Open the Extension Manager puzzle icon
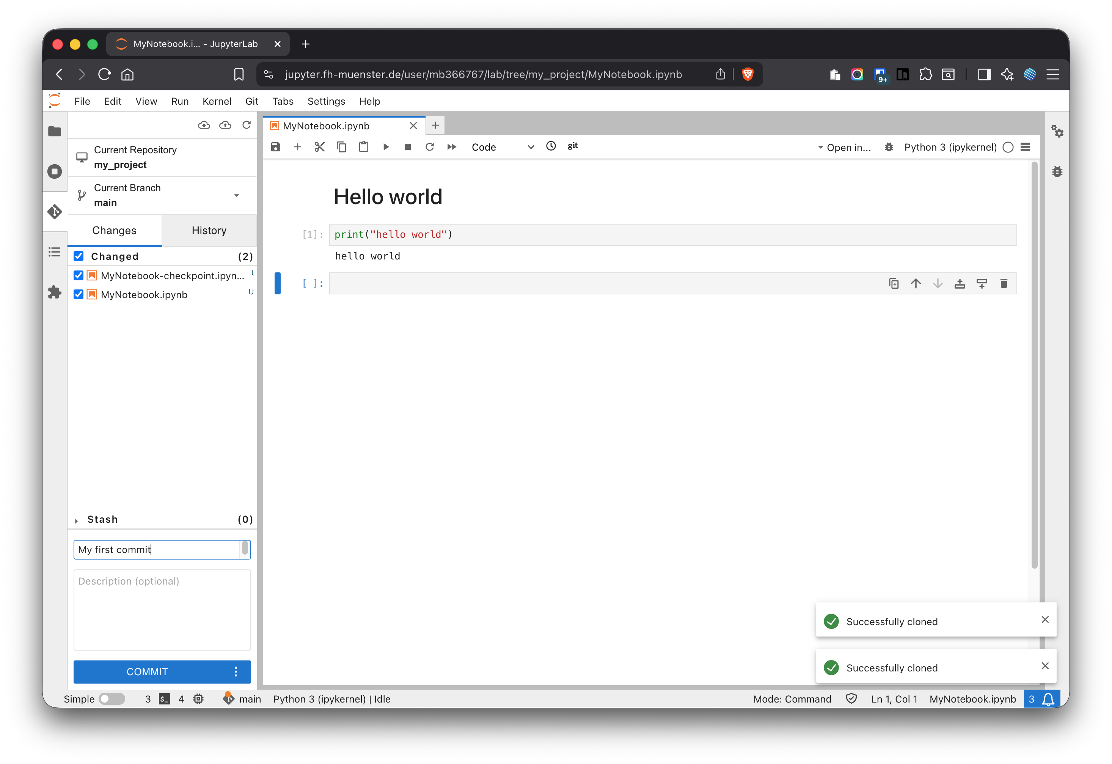 point(55,292)
